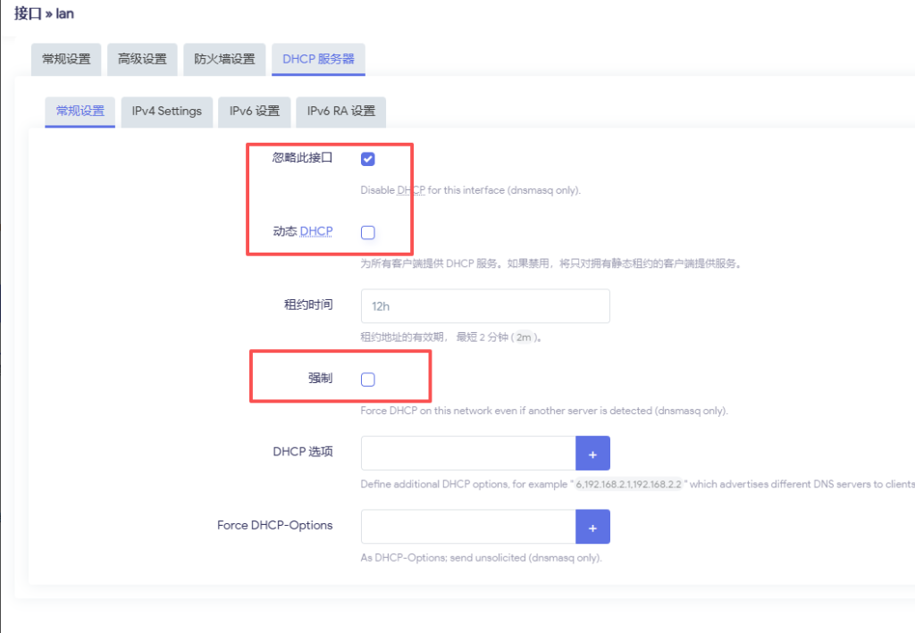Select the 常规设置 sub-tab
The height and width of the screenshot is (633, 915).
pos(80,112)
